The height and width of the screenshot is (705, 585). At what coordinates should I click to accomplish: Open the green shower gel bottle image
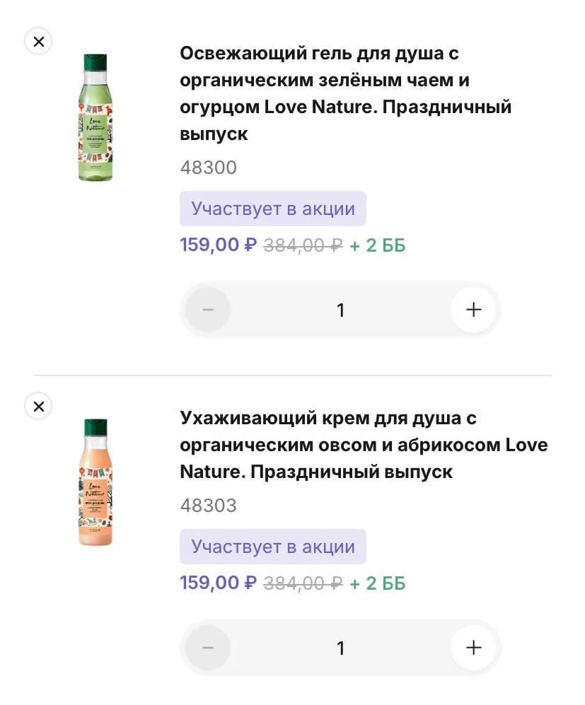click(95, 118)
